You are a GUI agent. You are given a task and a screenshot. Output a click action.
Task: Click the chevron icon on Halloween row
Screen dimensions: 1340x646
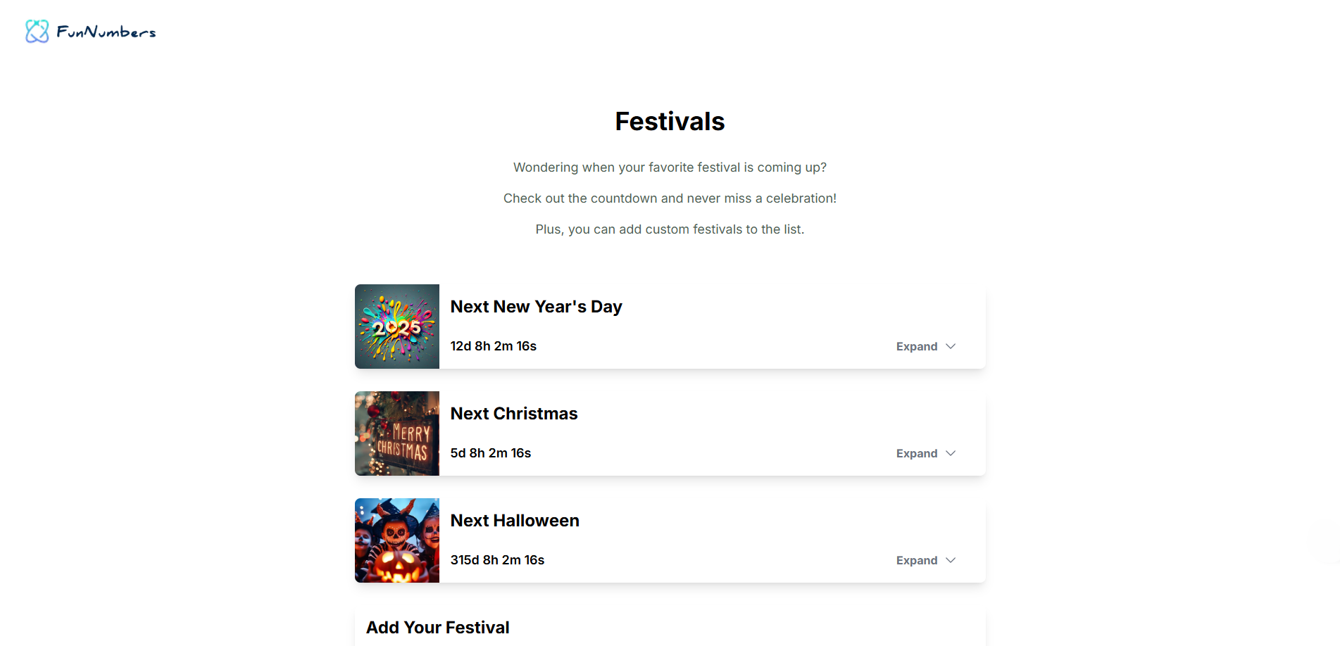pyautogui.click(x=951, y=560)
